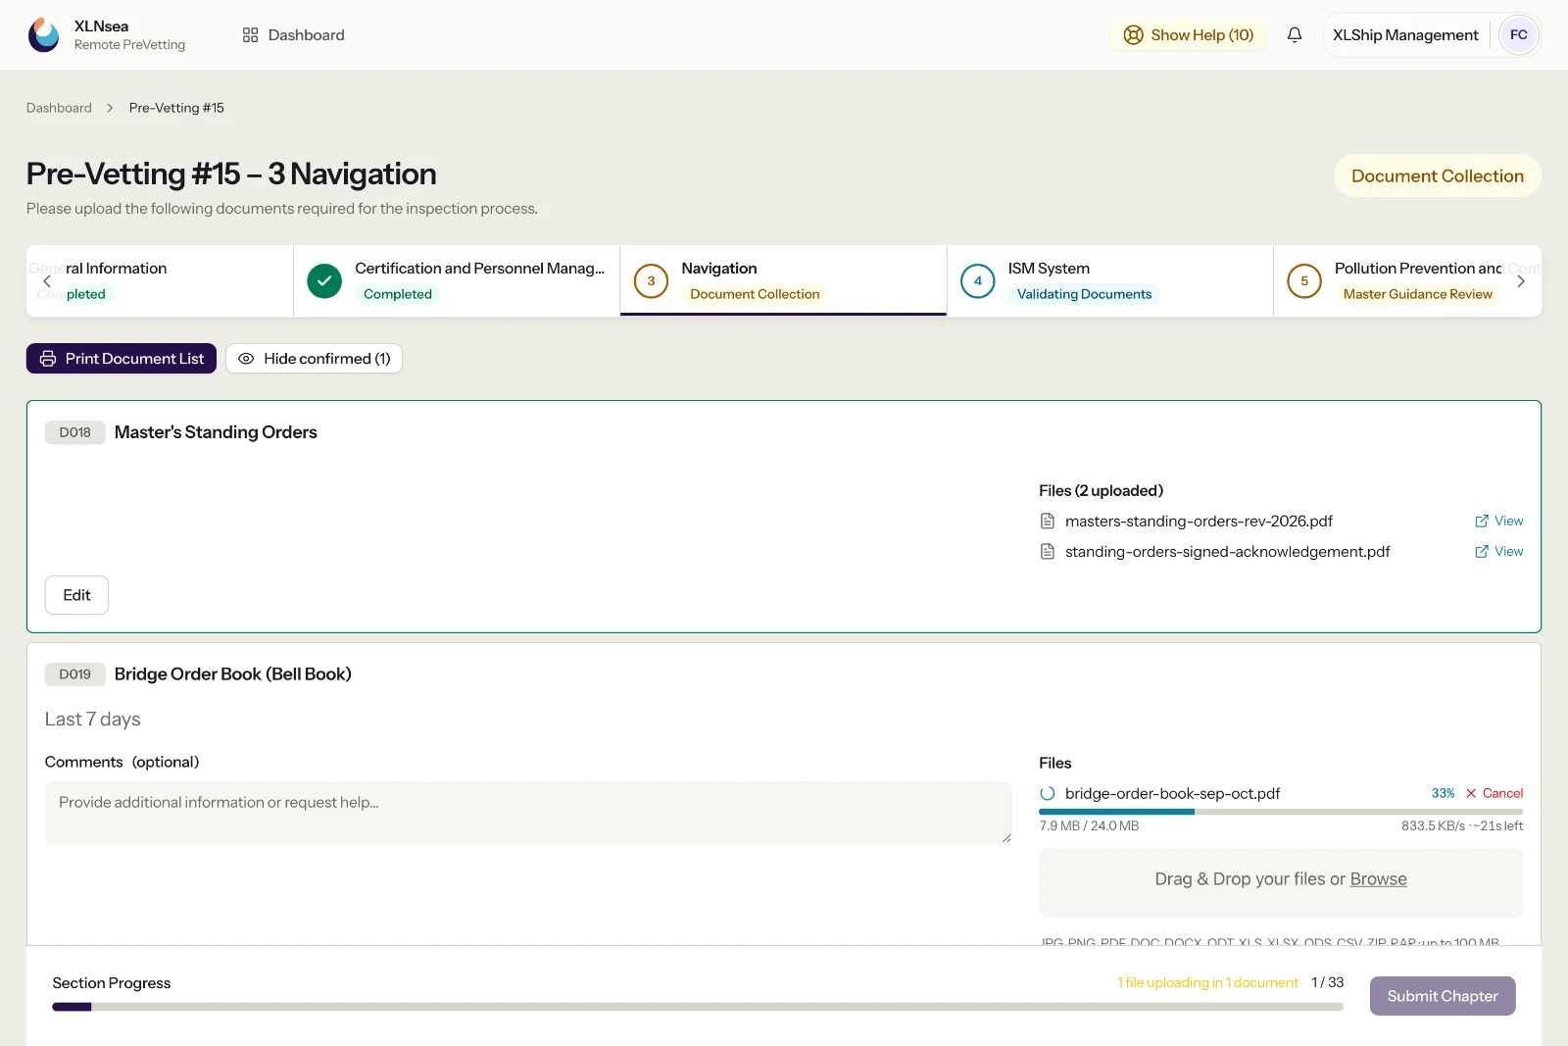Click the green completed checkmark step icon
Viewport: 1568px width, 1046px height.
tap(324, 280)
